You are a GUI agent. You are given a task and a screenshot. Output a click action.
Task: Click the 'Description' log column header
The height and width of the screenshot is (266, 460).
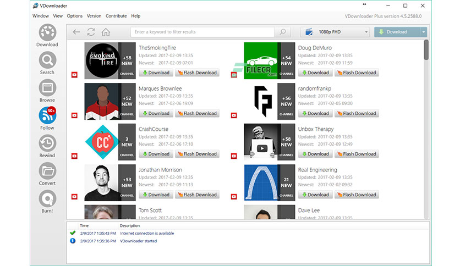tap(130, 225)
